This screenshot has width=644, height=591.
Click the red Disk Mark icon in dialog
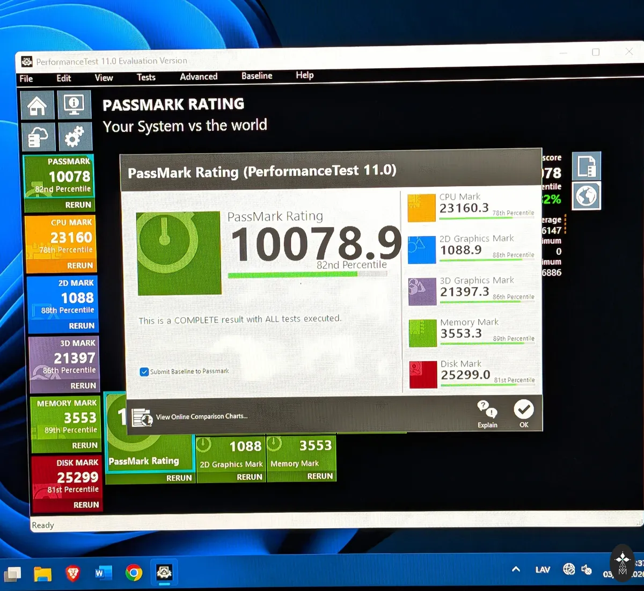423,374
